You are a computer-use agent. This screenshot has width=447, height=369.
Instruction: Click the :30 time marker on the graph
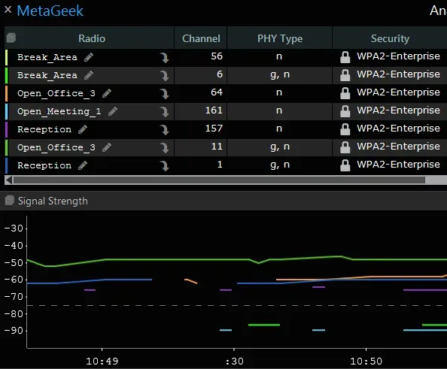(x=234, y=361)
